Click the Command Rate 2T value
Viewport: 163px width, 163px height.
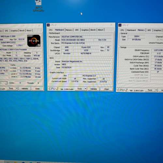pyautogui.click(x=157, y=72)
